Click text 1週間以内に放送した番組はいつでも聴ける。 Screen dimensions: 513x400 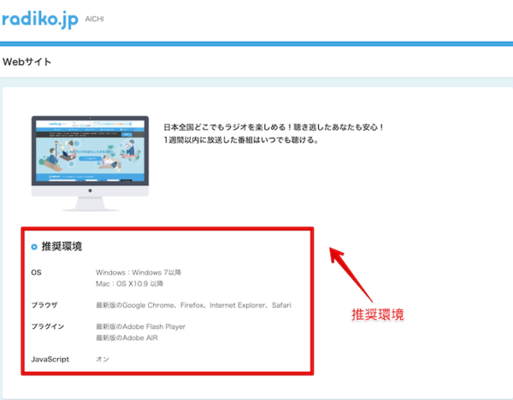pos(241,139)
